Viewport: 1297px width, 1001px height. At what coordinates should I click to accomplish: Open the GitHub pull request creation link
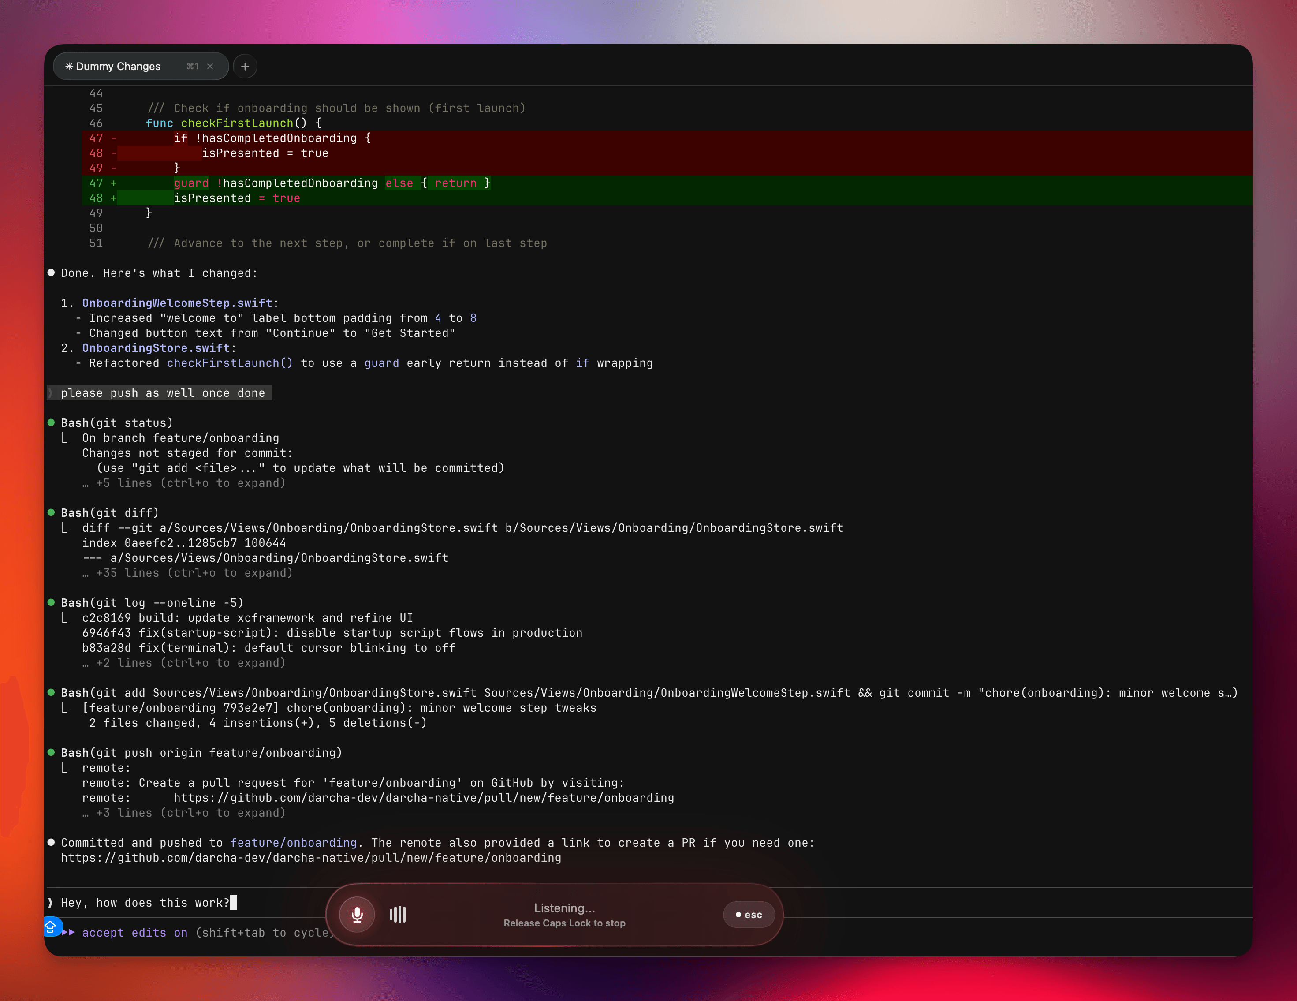pos(311,858)
